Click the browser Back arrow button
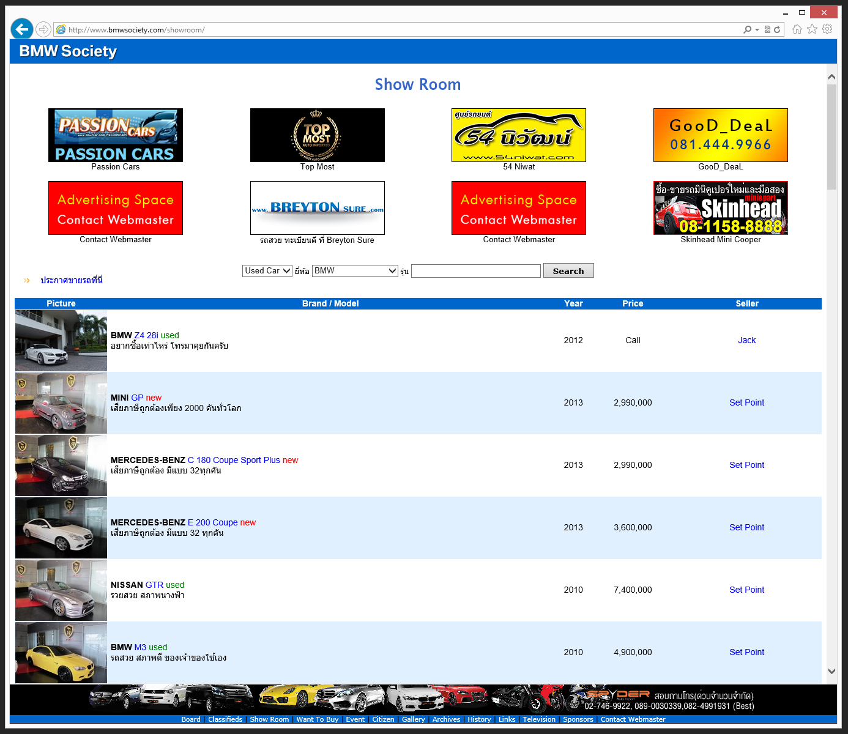 point(21,29)
